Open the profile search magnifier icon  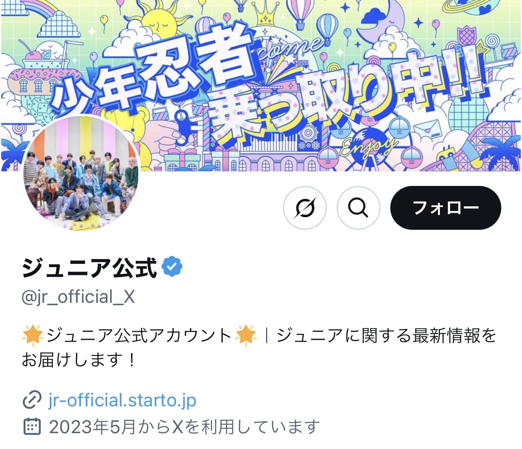click(x=359, y=208)
